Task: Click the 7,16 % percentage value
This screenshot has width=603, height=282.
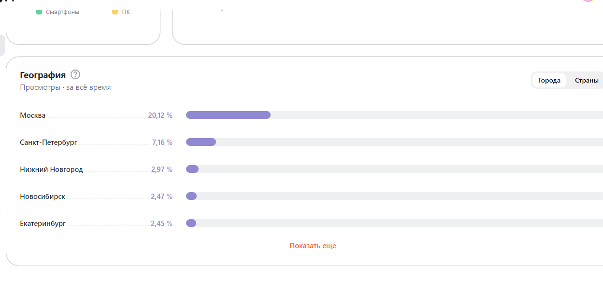Action: click(x=162, y=142)
